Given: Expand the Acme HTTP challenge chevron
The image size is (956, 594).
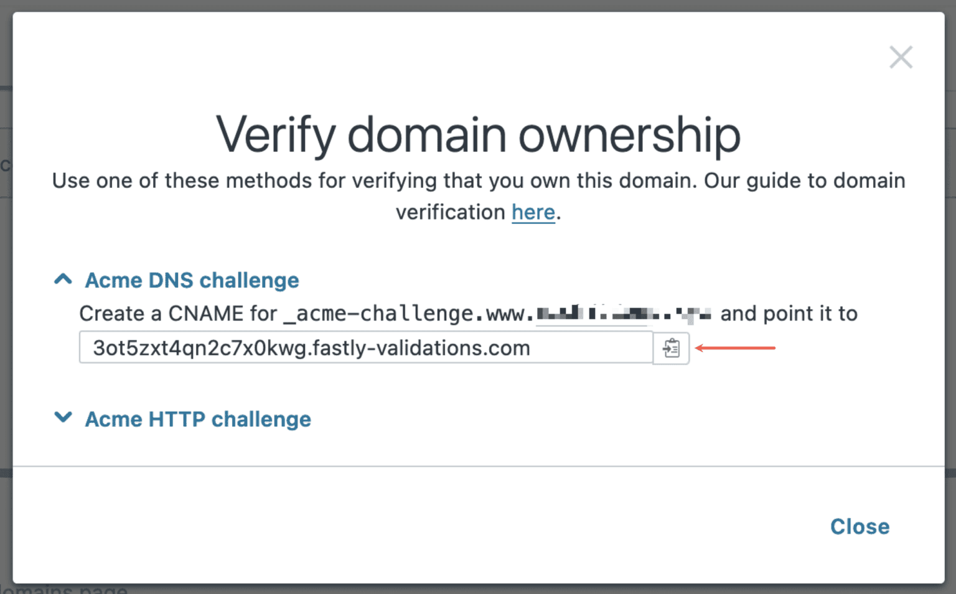Looking at the screenshot, I should pos(63,417).
